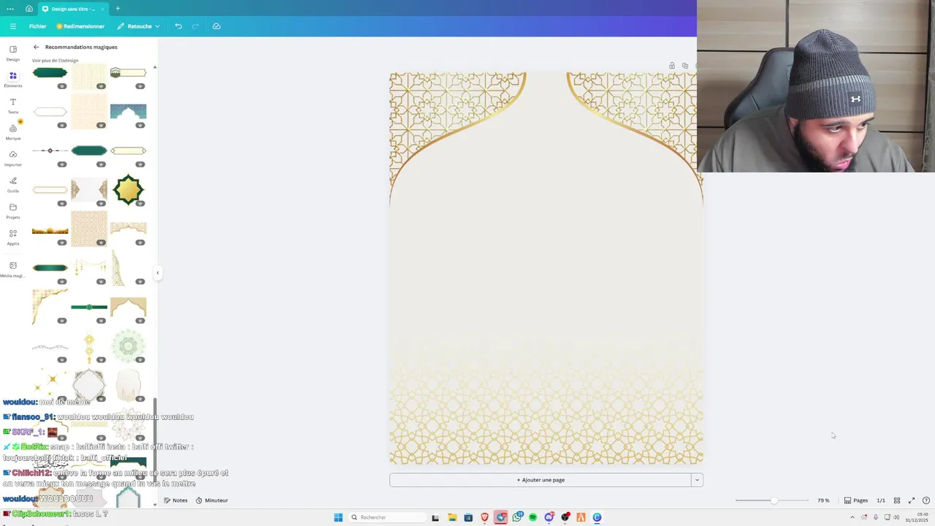Show hidden system tray icons
The height and width of the screenshot is (526, 935).
[x=852, y=517]
